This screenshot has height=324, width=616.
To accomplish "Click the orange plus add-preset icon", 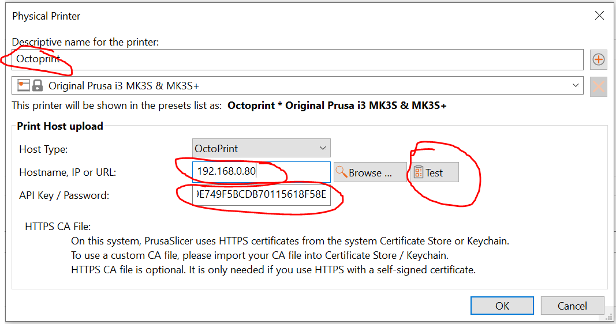I will (x=598, y=59).
